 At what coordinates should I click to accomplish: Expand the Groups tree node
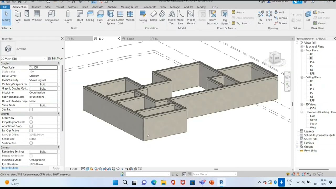click(297, 147)
